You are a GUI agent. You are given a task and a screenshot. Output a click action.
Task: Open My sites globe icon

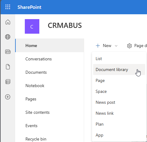8,37
